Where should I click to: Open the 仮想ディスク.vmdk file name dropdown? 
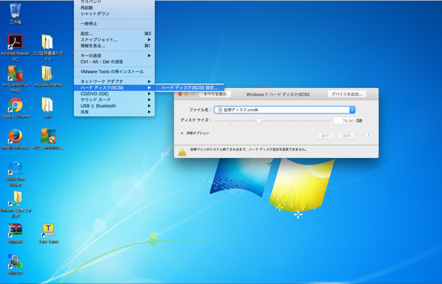click(x=284, y=110)
